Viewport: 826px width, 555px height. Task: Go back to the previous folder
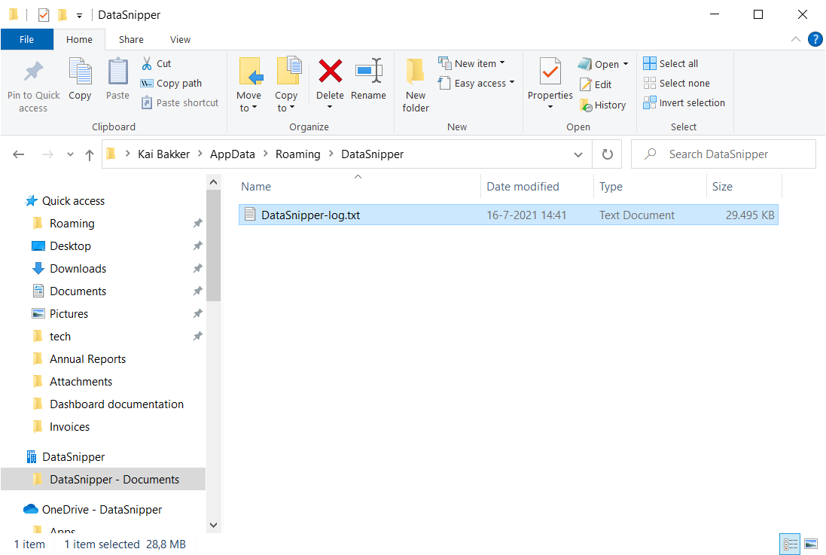(x=18, y=154)
